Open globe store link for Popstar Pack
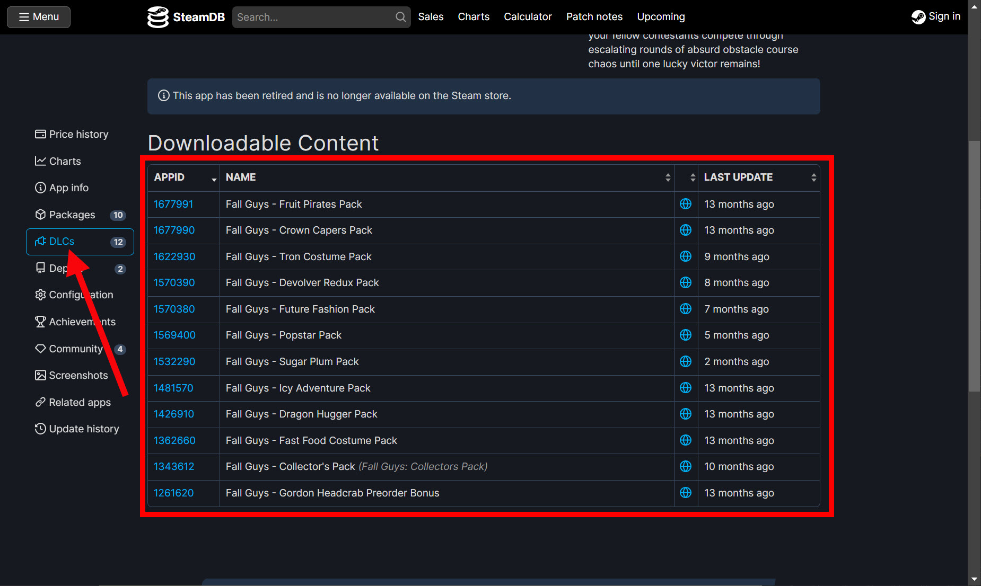This screenshot has width=981, height=586. 686,335
